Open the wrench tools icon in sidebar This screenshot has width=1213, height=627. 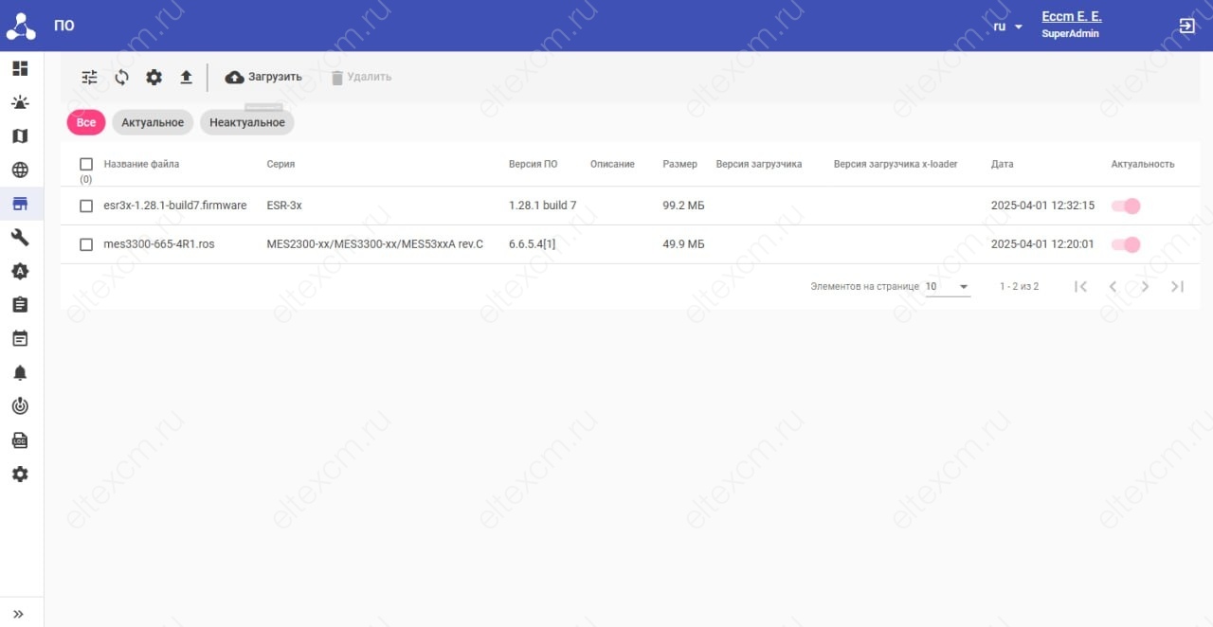20,238
